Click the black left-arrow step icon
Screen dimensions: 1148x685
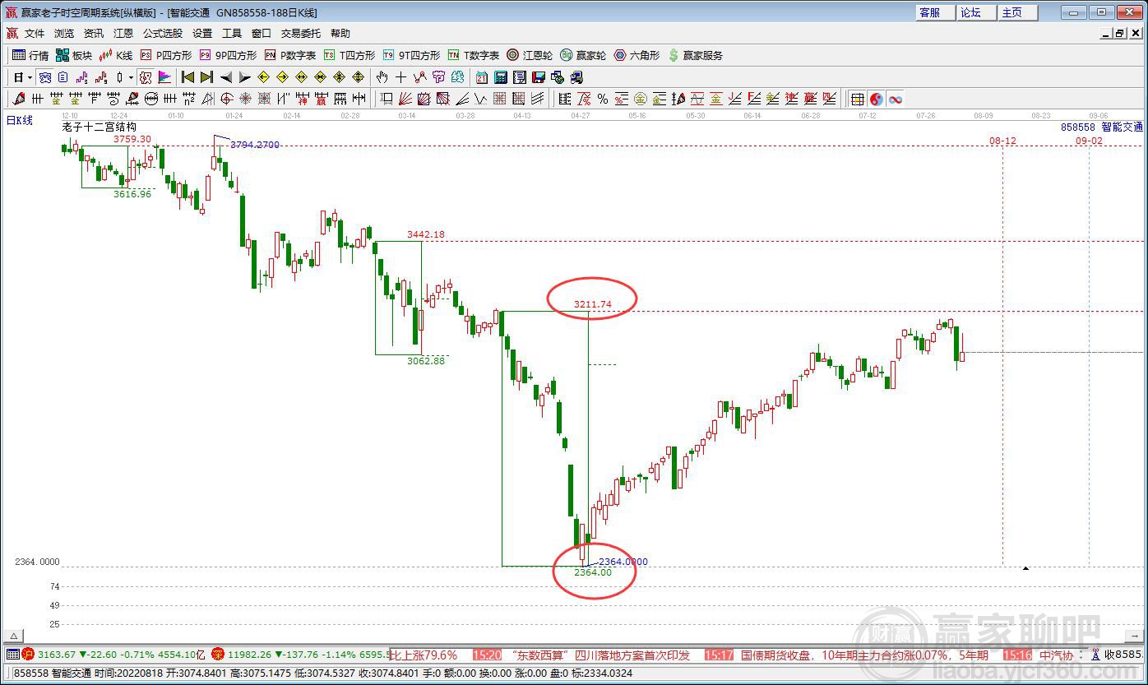click(226, 77)
